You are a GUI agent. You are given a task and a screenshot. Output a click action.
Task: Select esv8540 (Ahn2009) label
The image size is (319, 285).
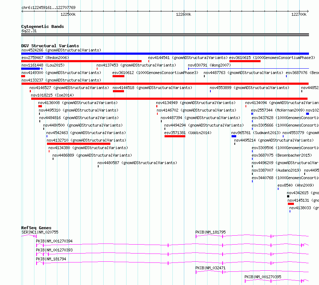296,185
